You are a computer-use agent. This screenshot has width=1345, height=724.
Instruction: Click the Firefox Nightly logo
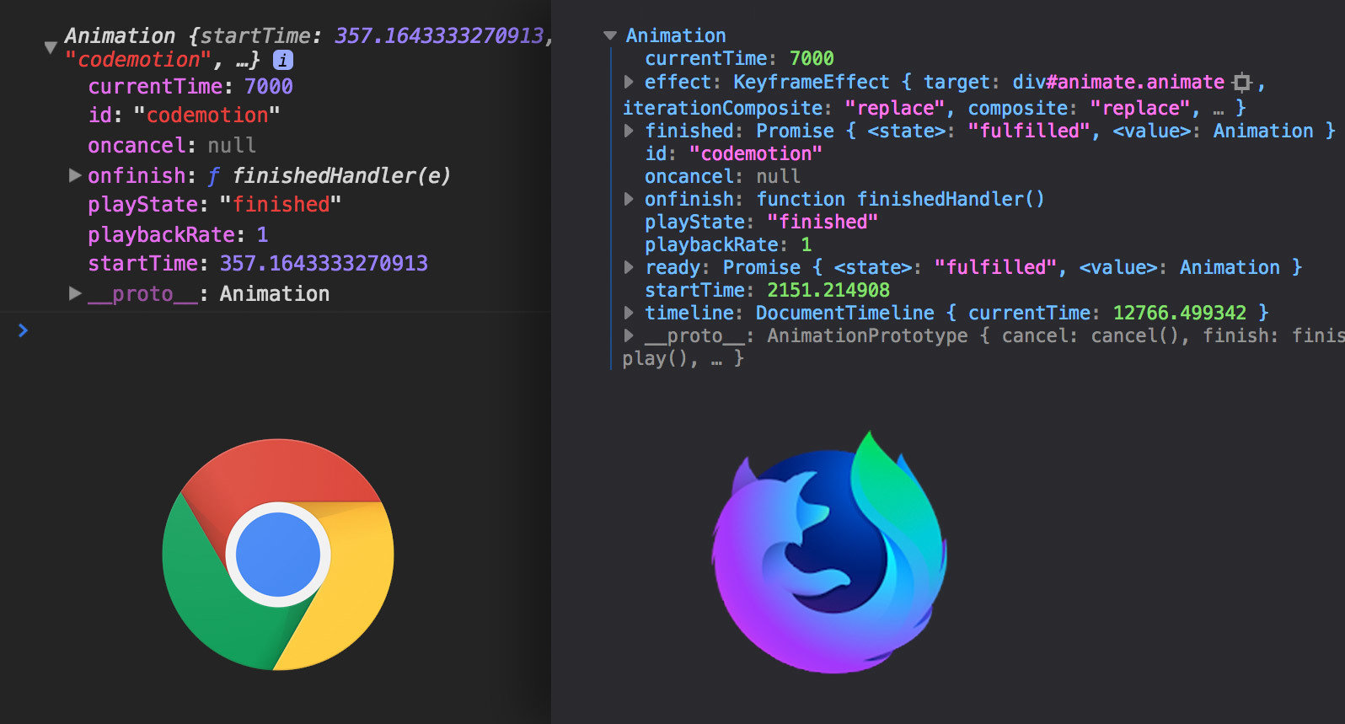click(829, 553)
